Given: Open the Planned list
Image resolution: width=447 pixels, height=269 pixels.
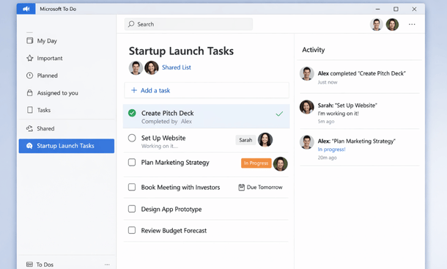Looking at the screenshot, I should pos(48,75).
